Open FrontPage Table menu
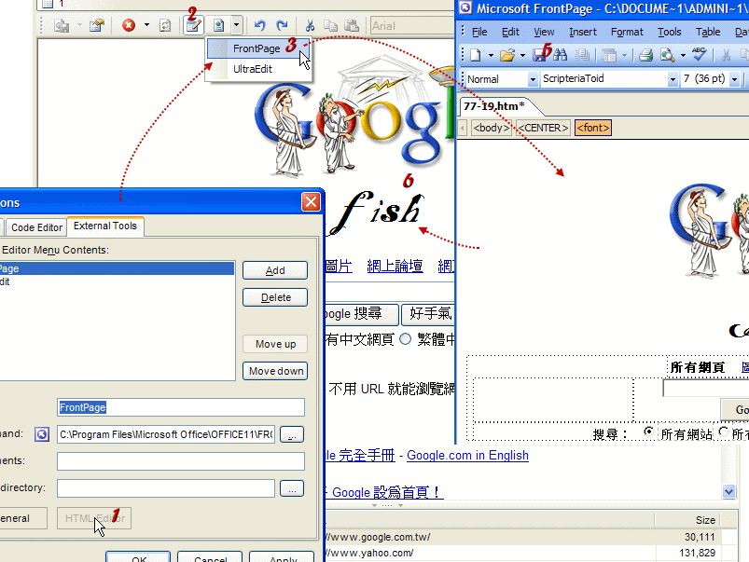The image size is (749, 562). (708, 32)
